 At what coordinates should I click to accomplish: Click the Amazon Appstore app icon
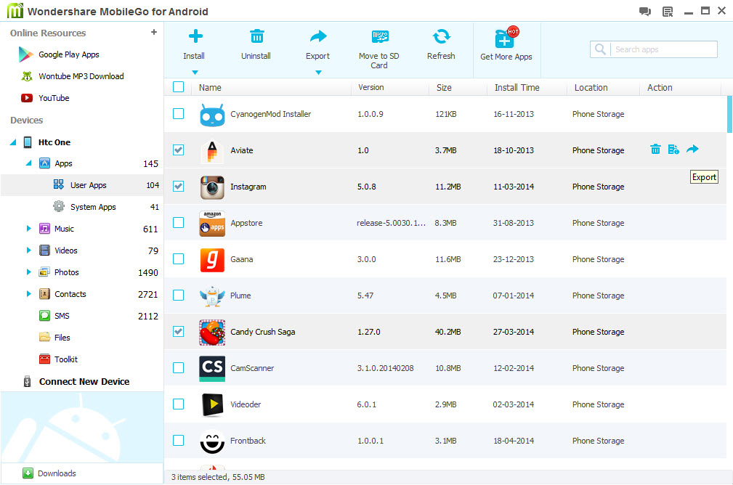(212, 224)
